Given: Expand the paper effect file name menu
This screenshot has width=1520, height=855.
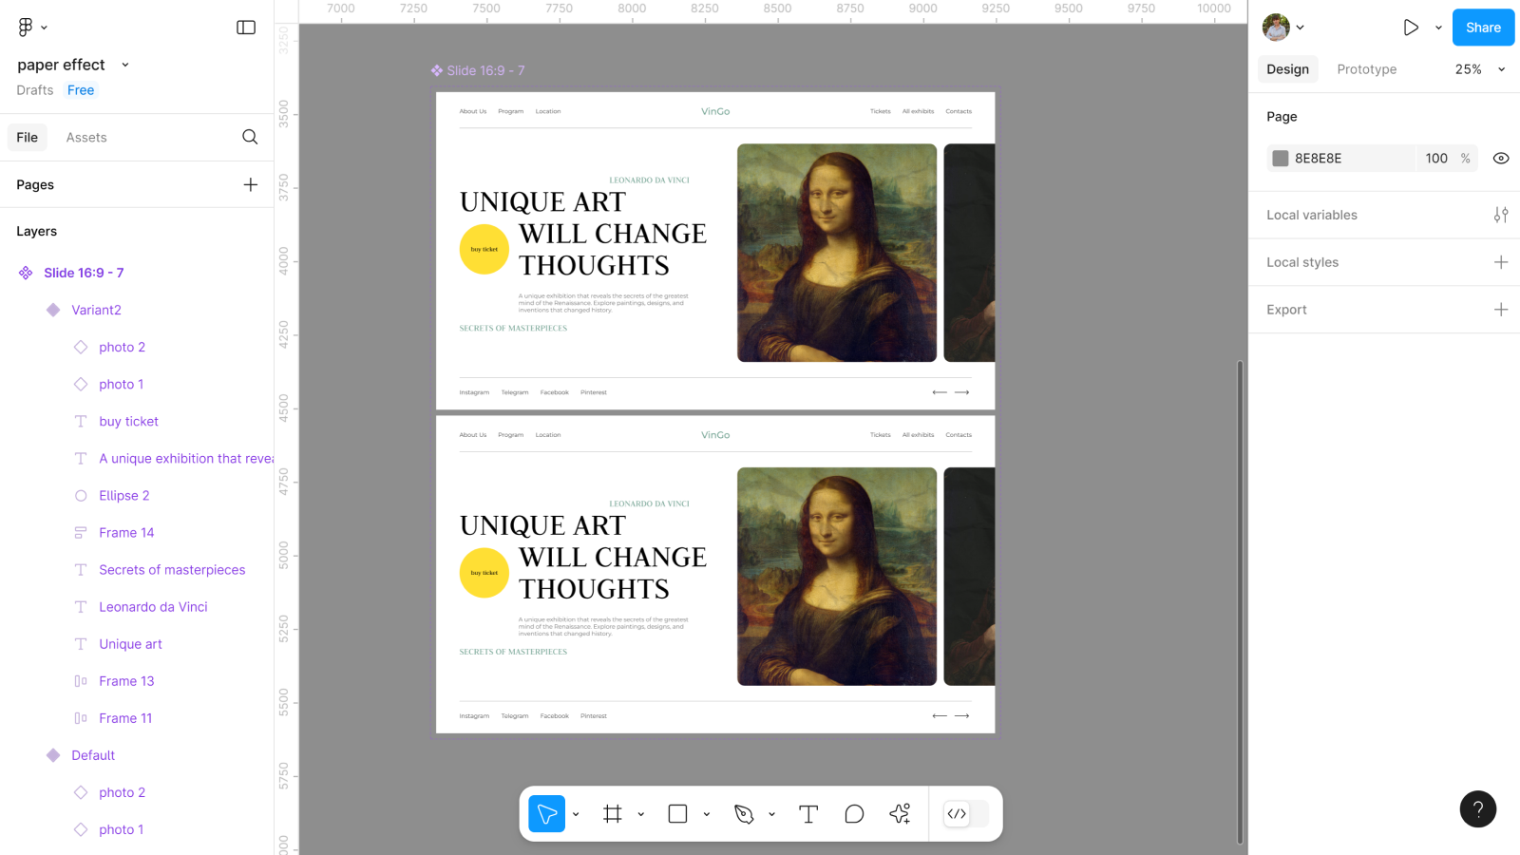Looking at the screenshot, I should click(x=124, y=65).
